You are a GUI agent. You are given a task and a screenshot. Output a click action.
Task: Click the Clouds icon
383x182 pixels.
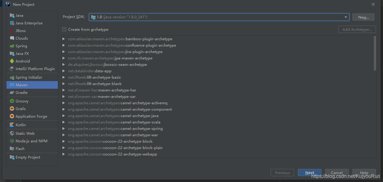(12, 38)
